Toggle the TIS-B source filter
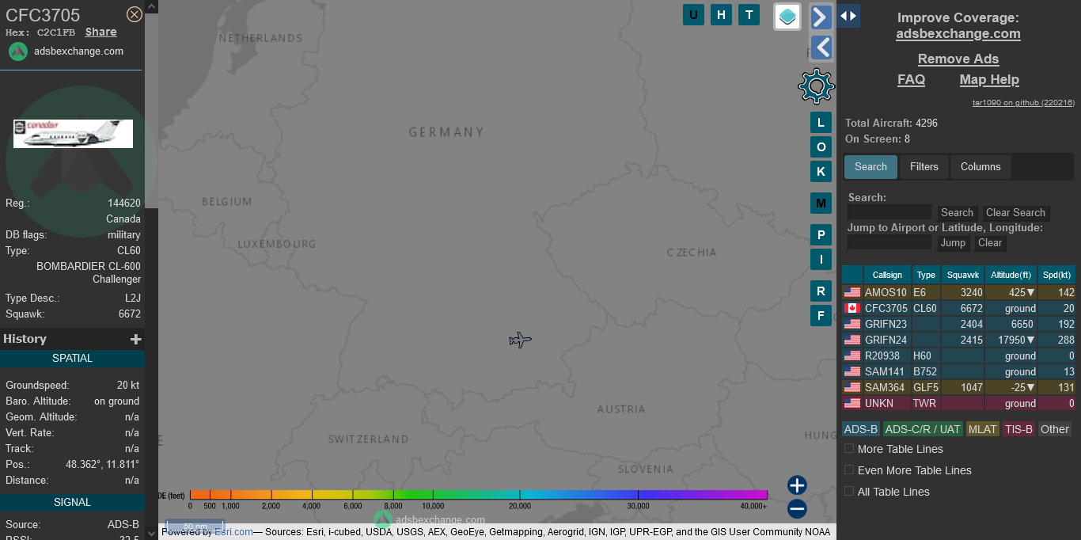The height and width of the screenshot is (540, 1081). (1018, 429)
